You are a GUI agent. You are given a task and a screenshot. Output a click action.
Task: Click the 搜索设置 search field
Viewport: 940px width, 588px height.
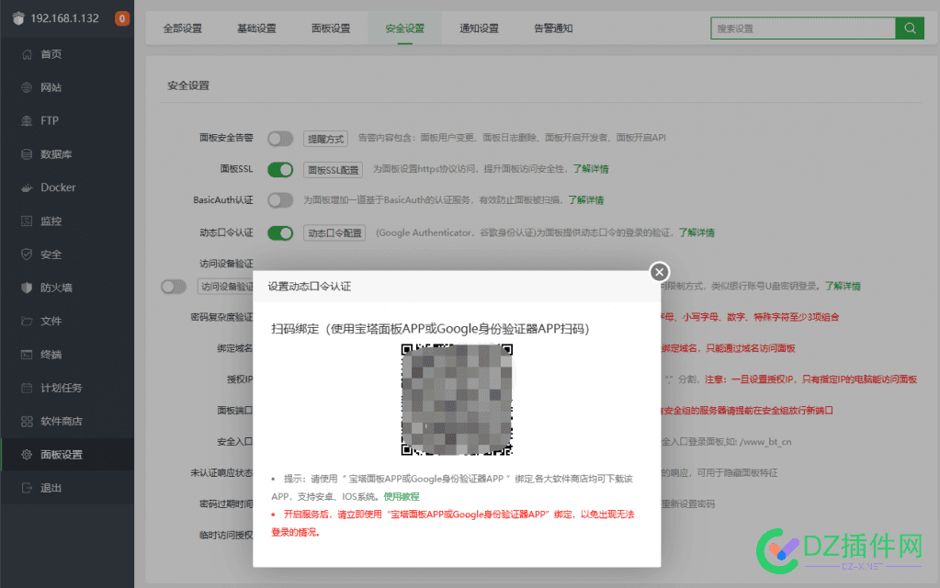[x=803, y=28]
